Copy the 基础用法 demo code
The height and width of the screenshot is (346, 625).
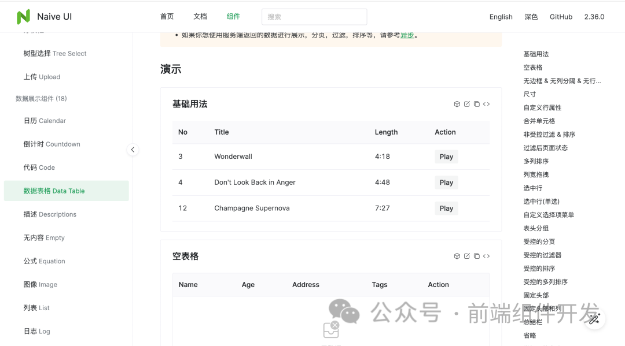[476, 104]
